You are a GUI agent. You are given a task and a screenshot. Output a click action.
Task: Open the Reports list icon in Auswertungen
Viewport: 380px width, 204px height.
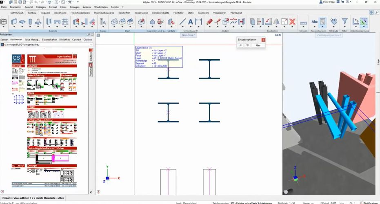click(322, 21)
